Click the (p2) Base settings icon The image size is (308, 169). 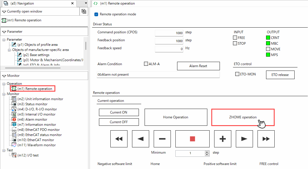coord(19,55)
